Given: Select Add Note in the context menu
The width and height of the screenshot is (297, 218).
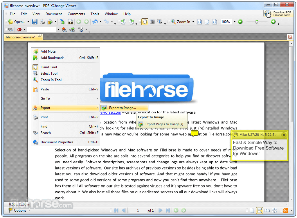Looking at the screenshot, I should click(66, 51).
